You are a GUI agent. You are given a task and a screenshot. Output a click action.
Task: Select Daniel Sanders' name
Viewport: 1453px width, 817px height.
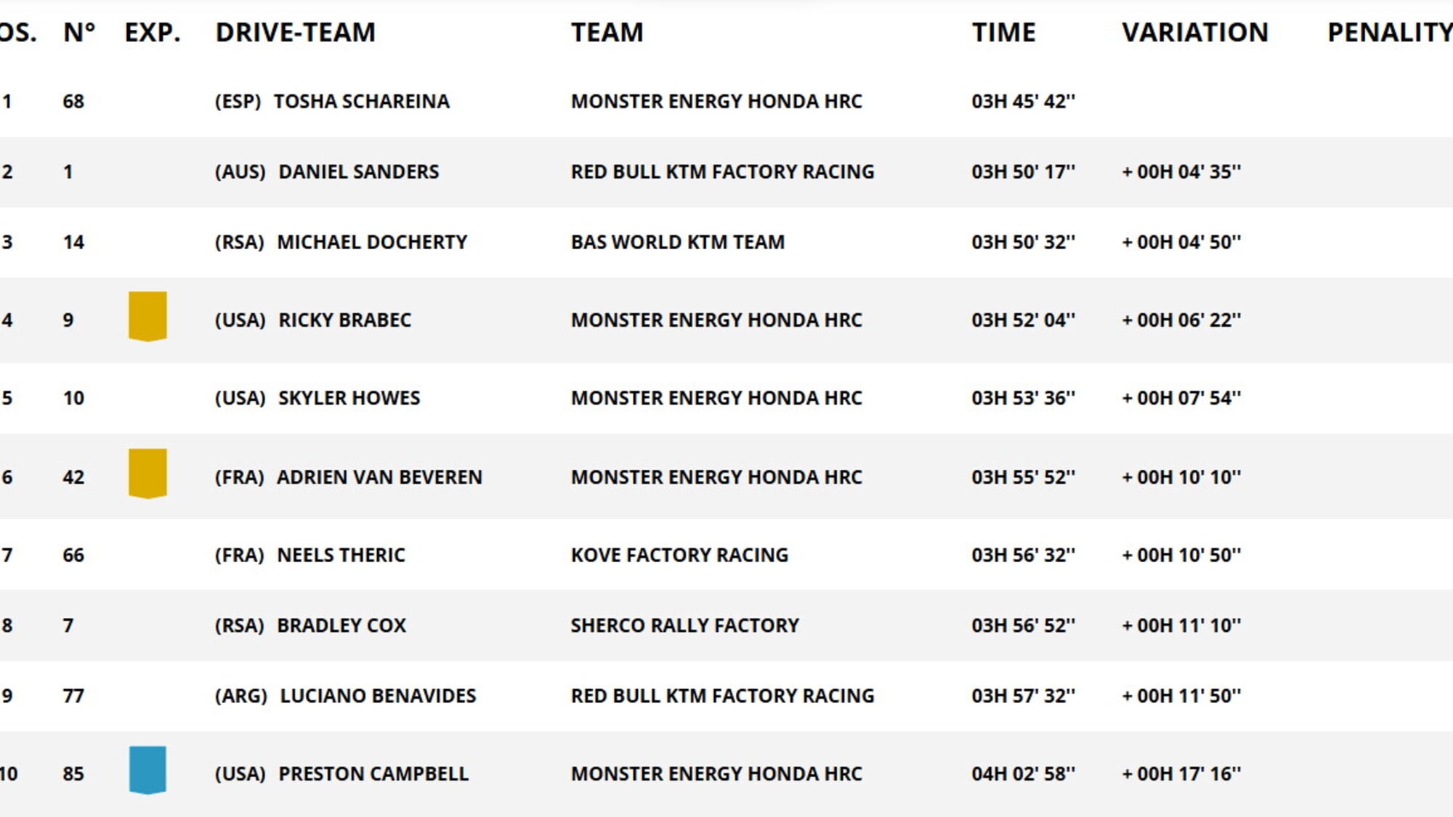pyautogui.click(x=359, y=172)
